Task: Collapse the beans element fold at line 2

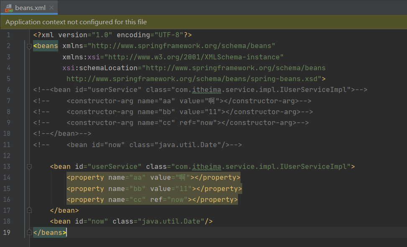Action: point(29,46)
